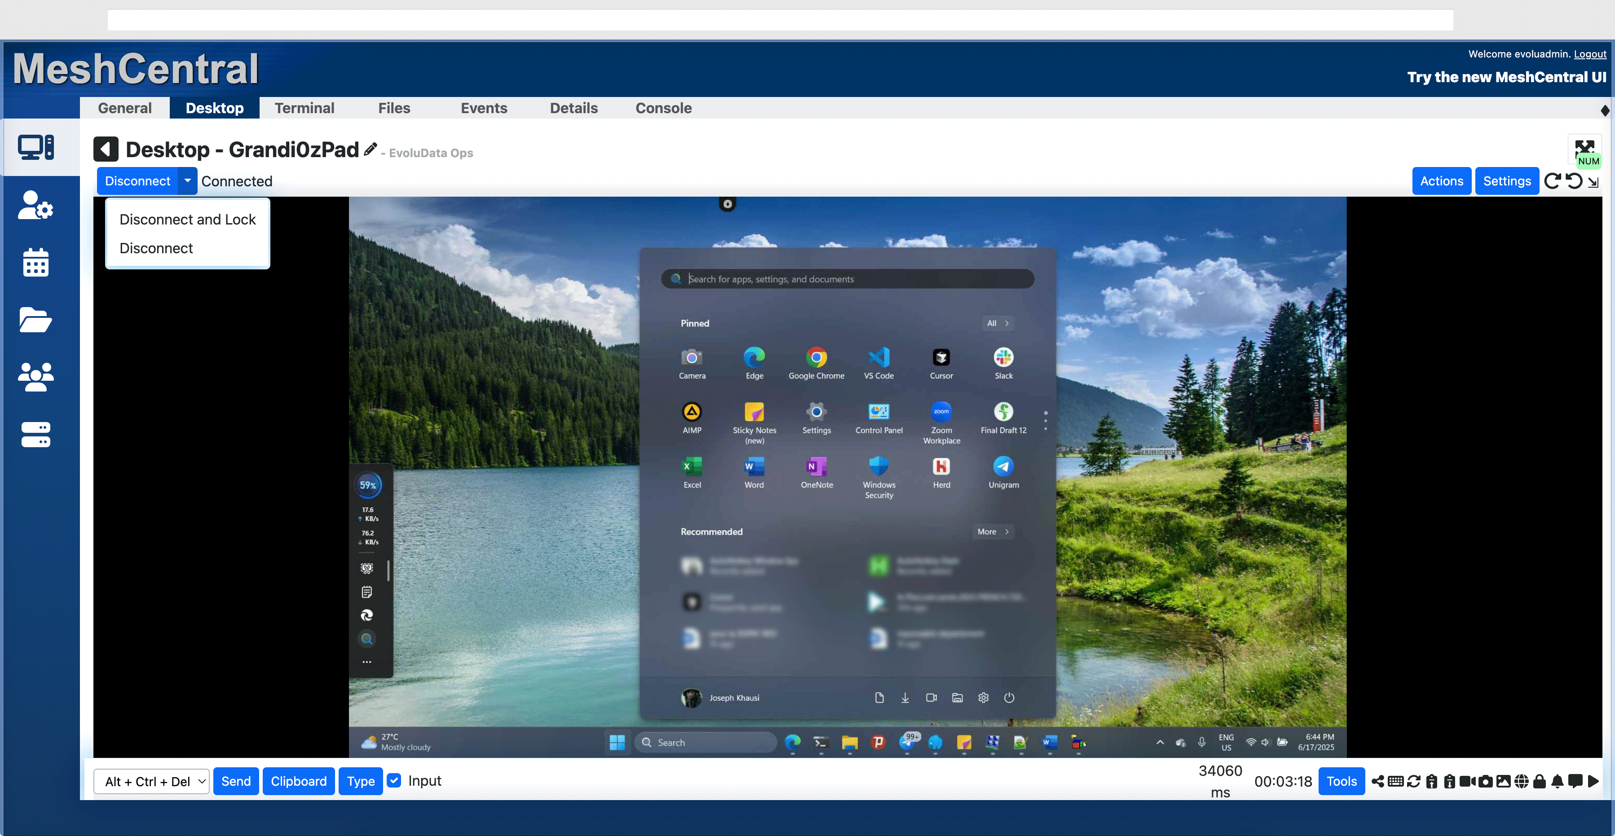Switch to the Terminal tab
This screenshot has width=1615, height=836.
pos(304,108)
